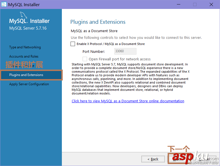Select the Plugins and Extensions step
This screenshot has height=166, width=220.
pyautogui.click(x=31, y=75)
